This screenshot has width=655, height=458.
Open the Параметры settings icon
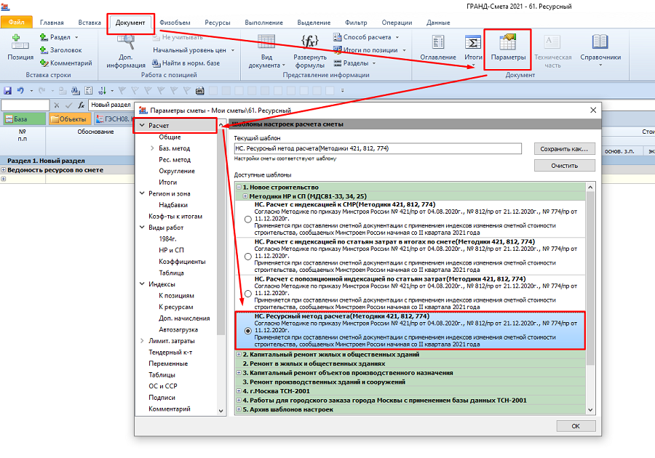tap(508, 42)
